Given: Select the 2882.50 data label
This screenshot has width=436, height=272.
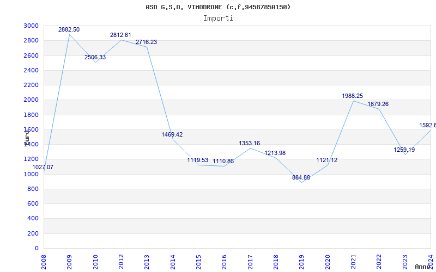Looking at the screenshot, I should click(69, 30).
